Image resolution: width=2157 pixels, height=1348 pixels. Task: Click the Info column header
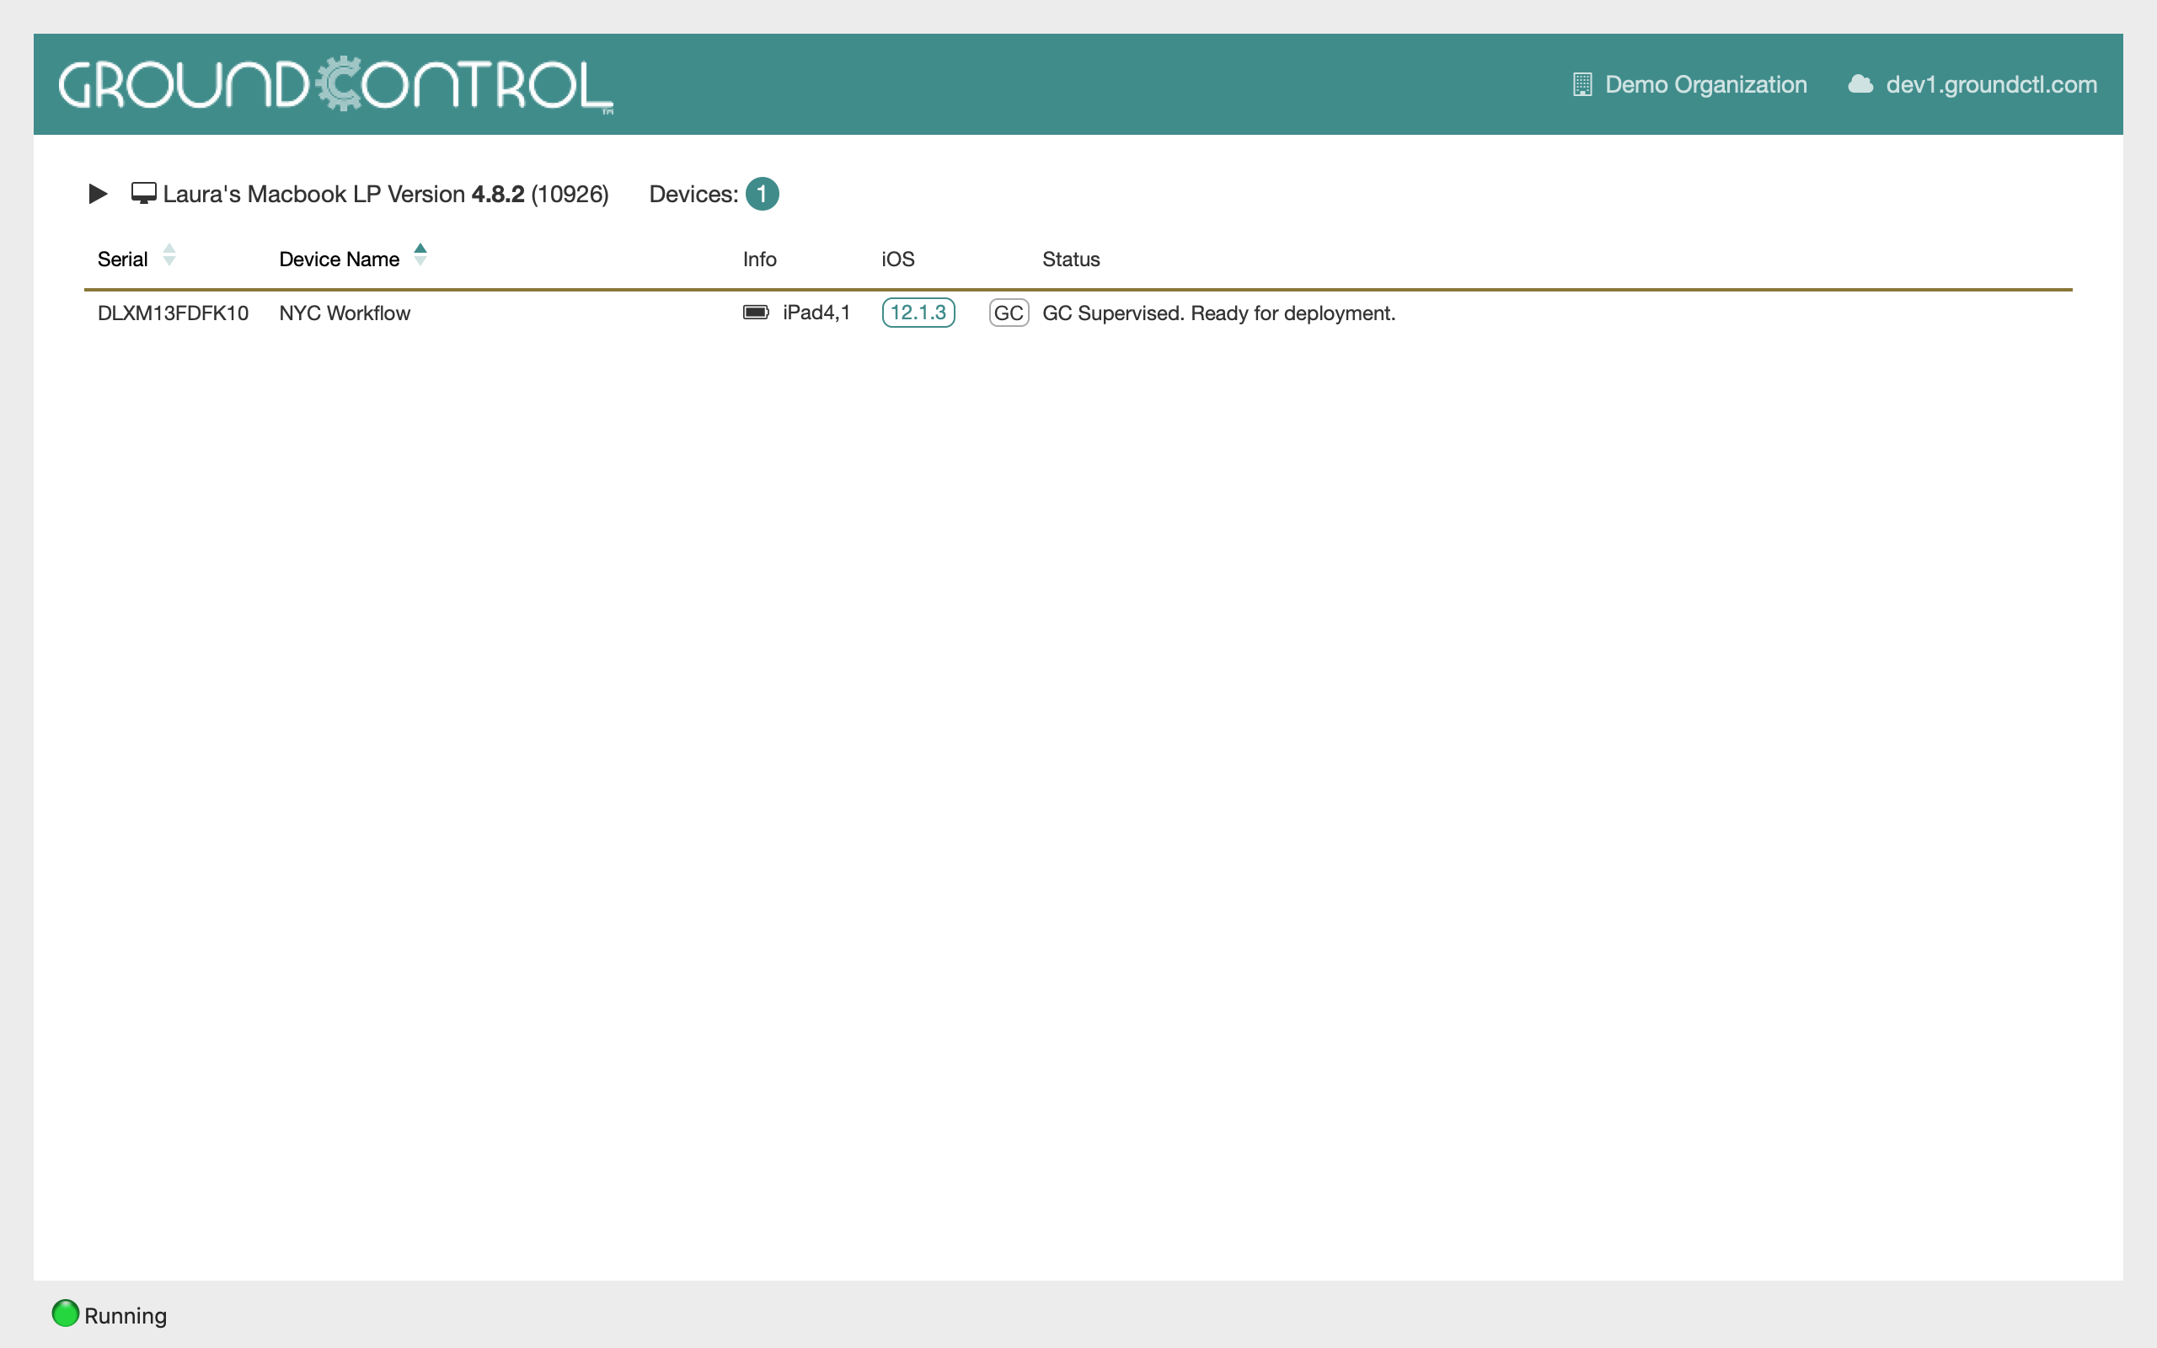(x=759, y=259)
